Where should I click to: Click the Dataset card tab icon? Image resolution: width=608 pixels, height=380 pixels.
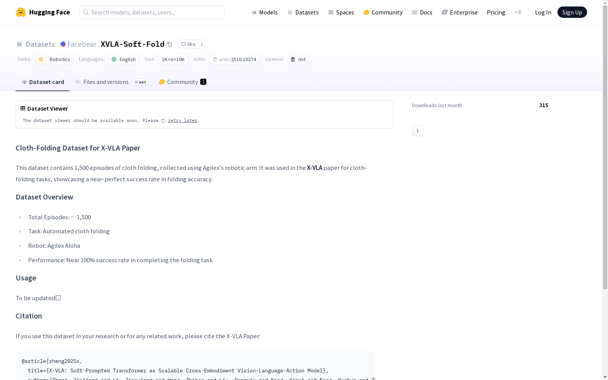pyautogui.click(x=24, y=82)
